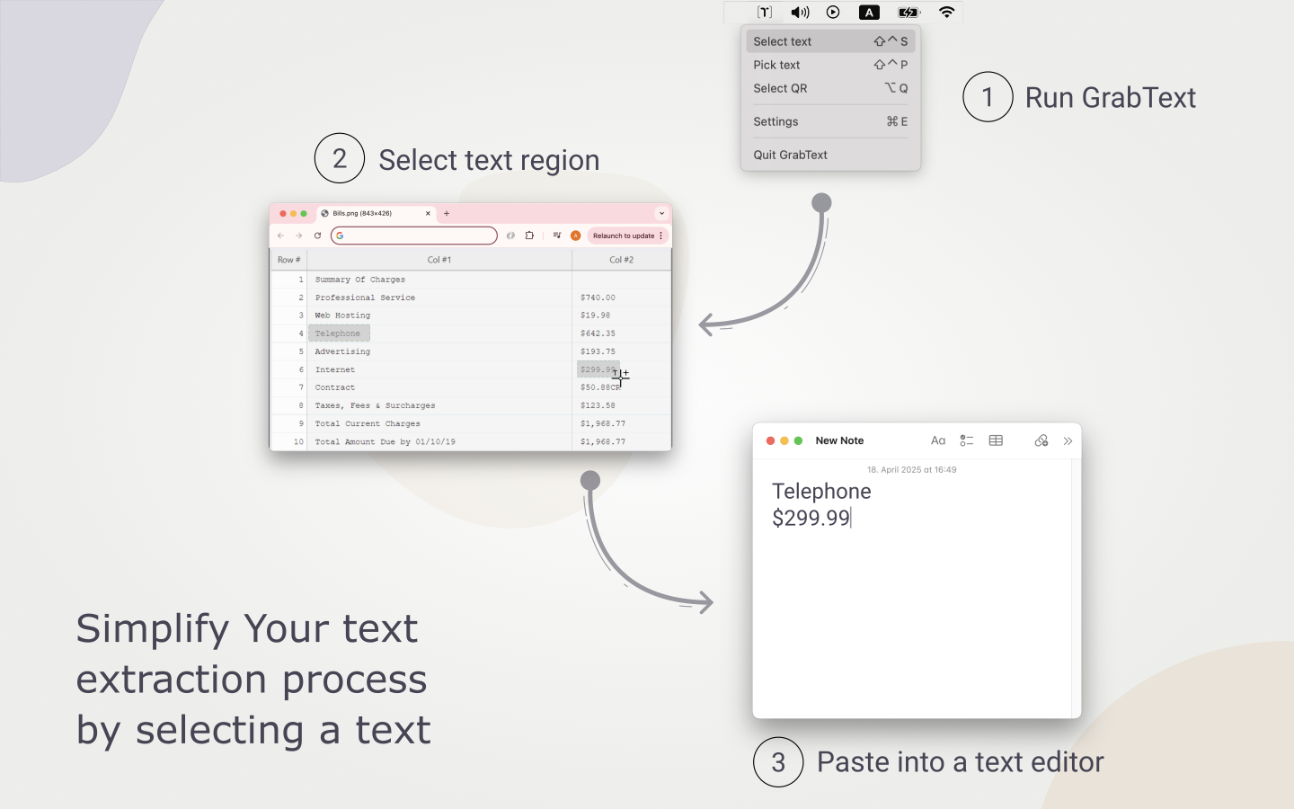Viewport: 1294px width, 809px height.
Task: Click the GrabText "A" menu bar icon
Action: point(869,12)
